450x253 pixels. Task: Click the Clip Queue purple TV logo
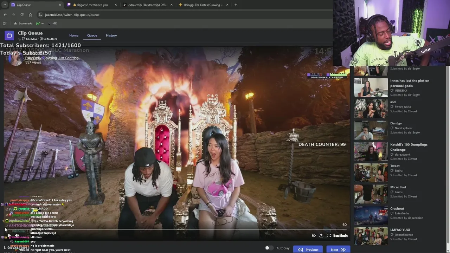[9, 35]
